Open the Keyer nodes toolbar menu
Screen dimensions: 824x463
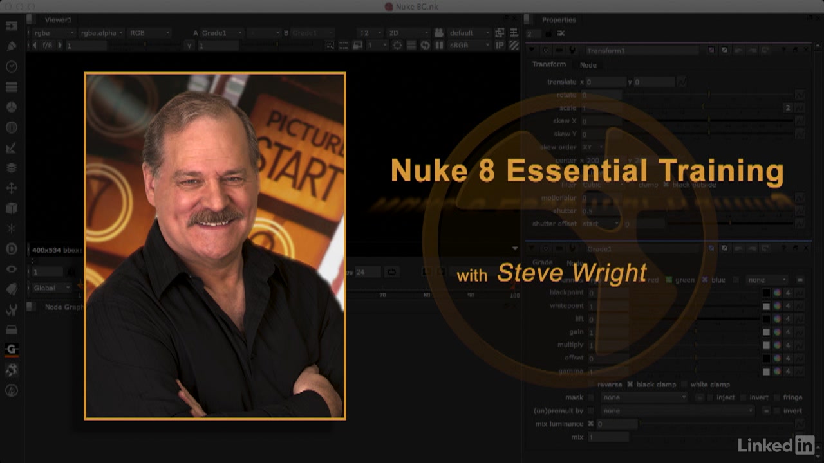(12, 148)
